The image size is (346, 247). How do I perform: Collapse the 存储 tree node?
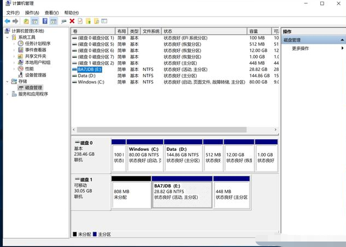pos(7,81)
